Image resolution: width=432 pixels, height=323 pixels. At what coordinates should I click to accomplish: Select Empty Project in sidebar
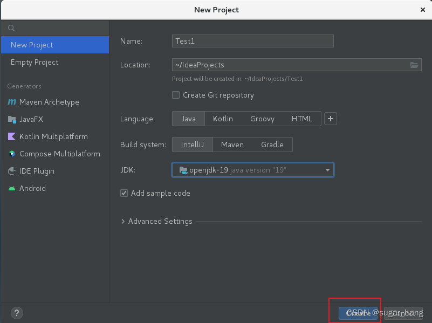(x=55, y=62)
